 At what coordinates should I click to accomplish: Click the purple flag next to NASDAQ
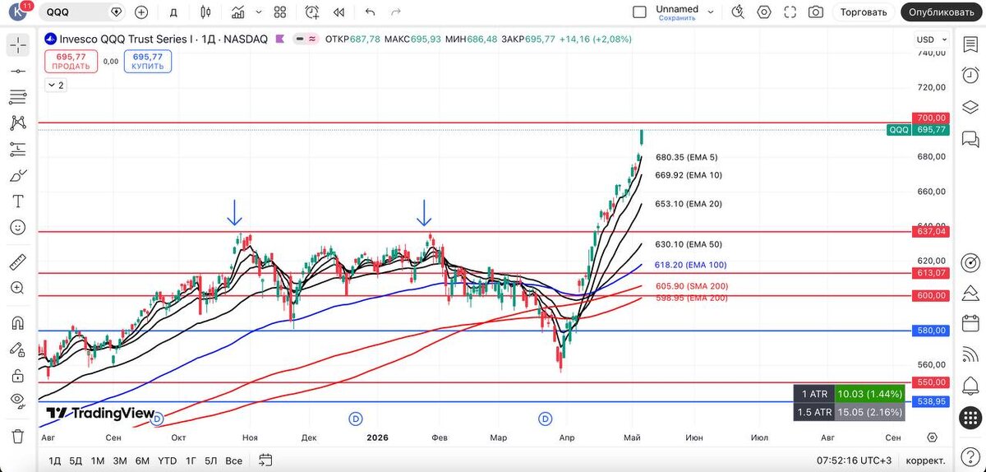279,39
